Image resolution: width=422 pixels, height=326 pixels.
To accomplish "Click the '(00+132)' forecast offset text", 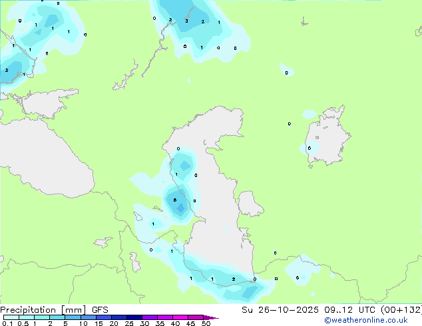I will click(401, 310).
